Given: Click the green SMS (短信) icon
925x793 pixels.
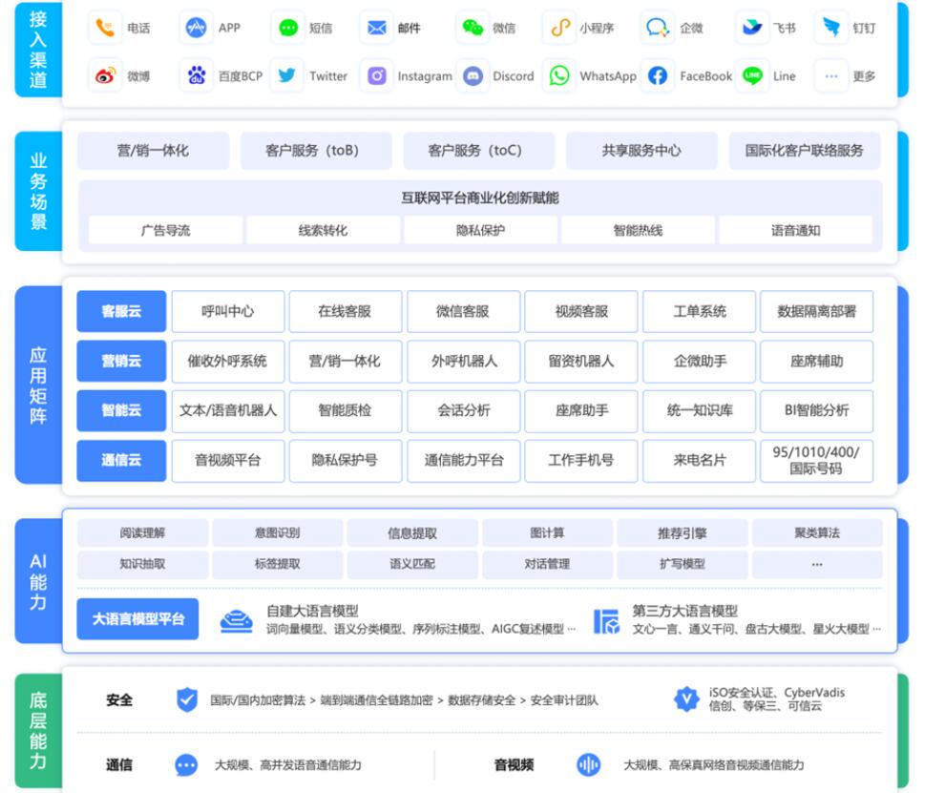Looking at the screenshot, I should [287, 28].
